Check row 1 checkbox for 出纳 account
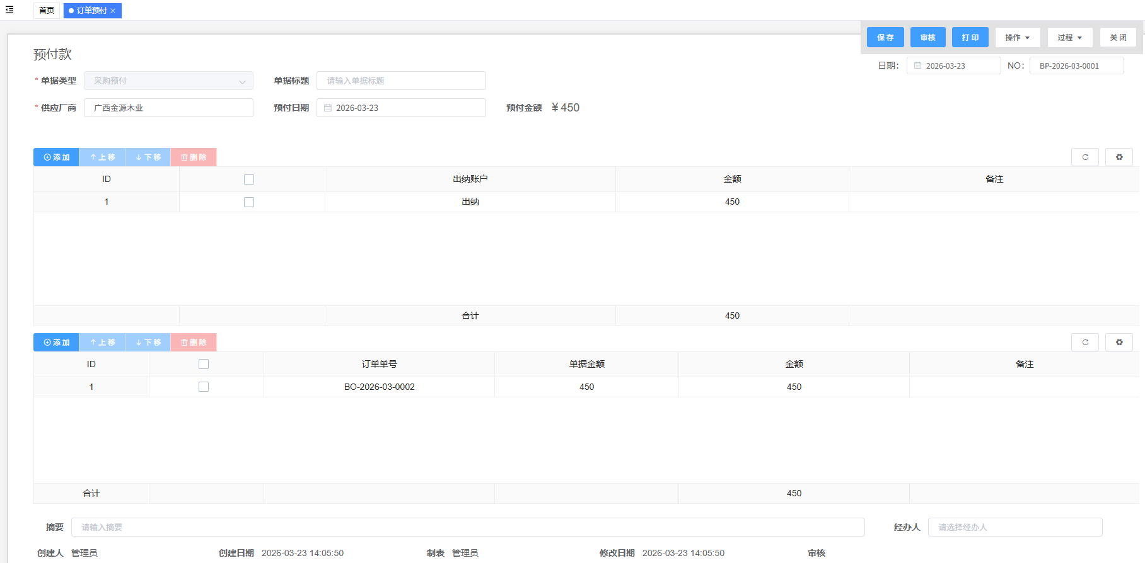The image size is (1145, 563). pos(249,202)
